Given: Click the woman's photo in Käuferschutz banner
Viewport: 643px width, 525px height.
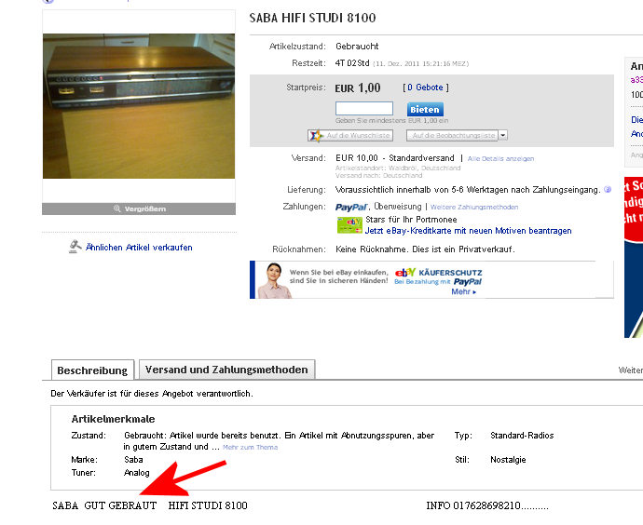Looking at the screenshot, I should [x=274, y=280].
